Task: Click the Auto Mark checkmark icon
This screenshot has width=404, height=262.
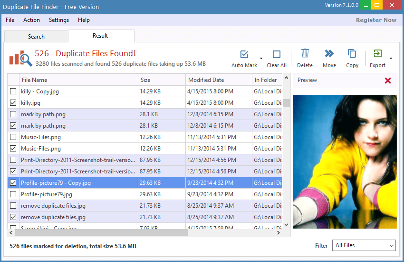Action: [x=244, y=54]
